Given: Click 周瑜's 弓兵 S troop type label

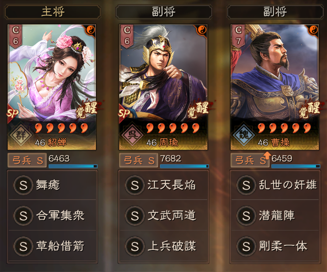Looking at the screenshot, I should pos(138,160).
